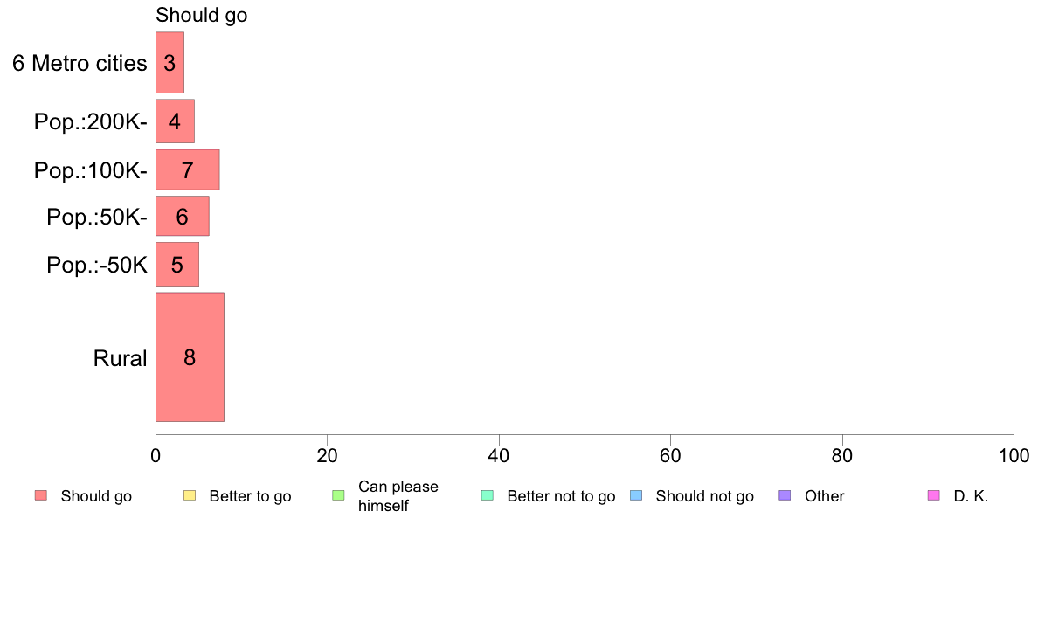The height and width of the screenshot is (643, 1038).
Task: Click the Should go column header
Action: coord(201,15)
